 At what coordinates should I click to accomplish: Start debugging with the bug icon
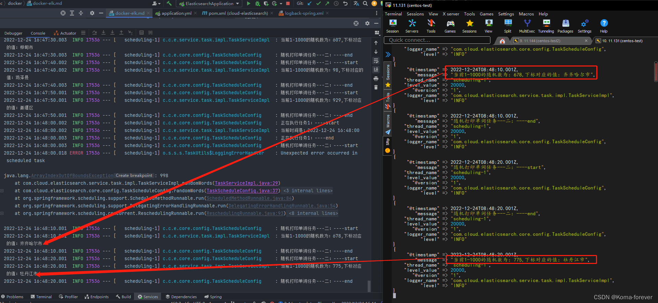pyautogui.click(x=257, y=3)
